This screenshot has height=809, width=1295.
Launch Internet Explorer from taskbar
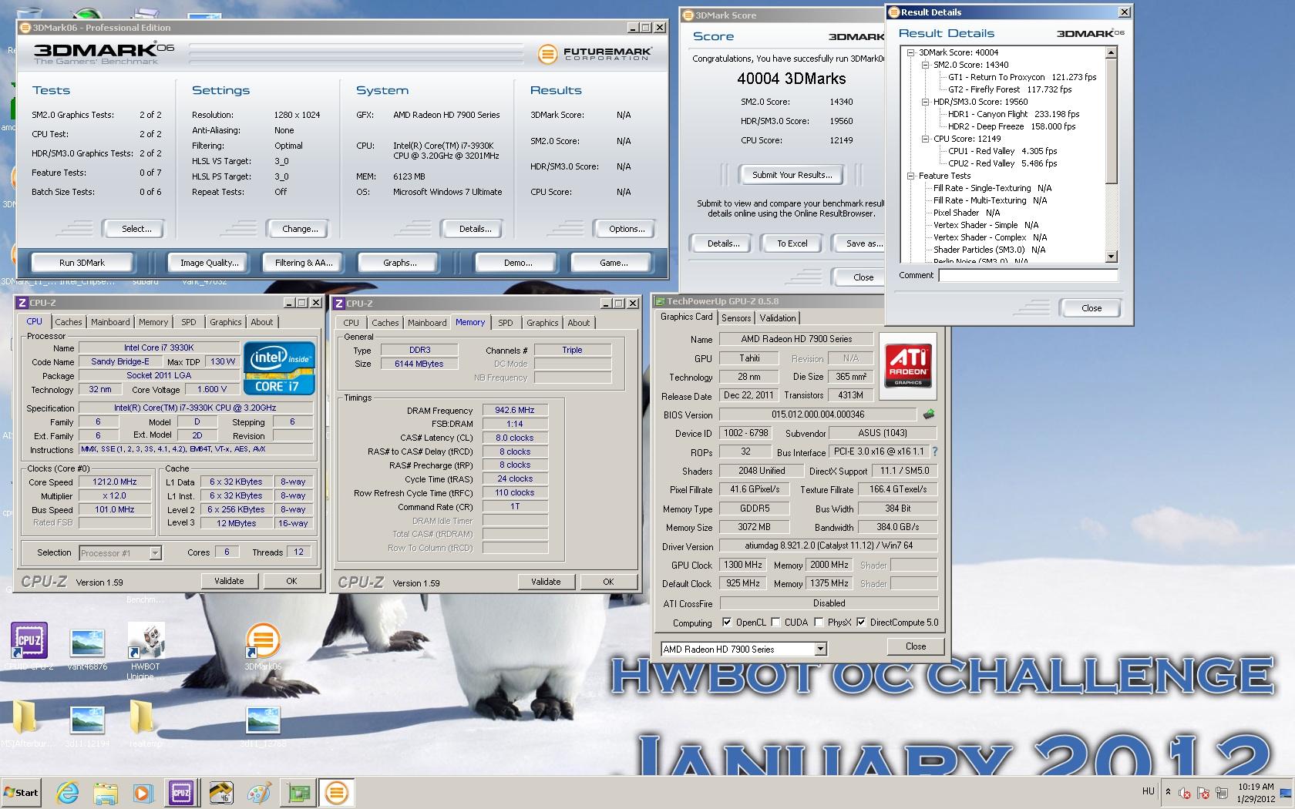point(68,793)
